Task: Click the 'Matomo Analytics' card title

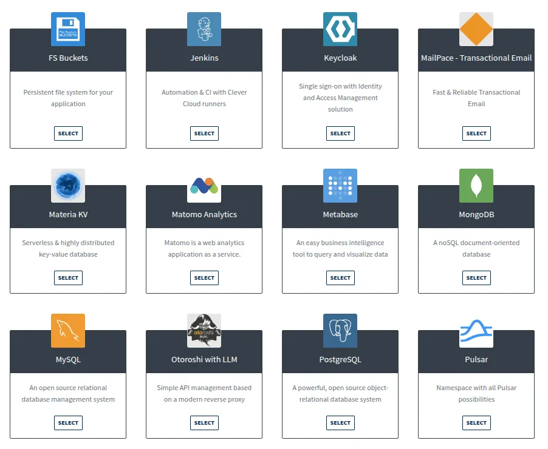Action: click(204, 214)
